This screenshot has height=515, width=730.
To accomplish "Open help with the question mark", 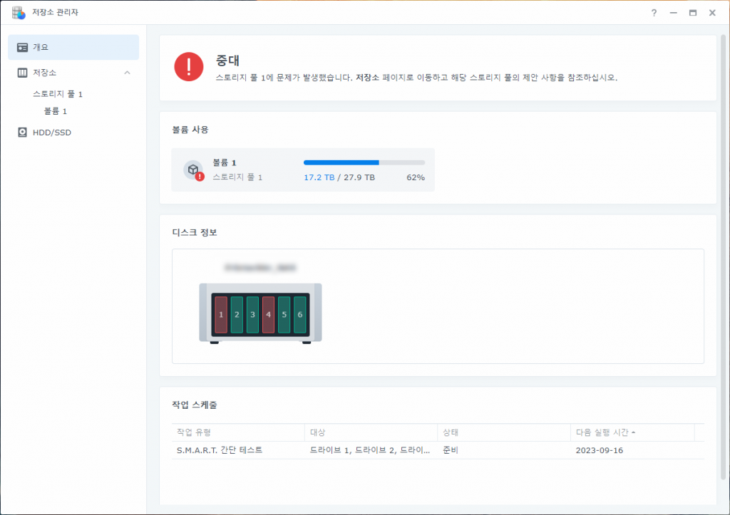I will tap(654, 13).
